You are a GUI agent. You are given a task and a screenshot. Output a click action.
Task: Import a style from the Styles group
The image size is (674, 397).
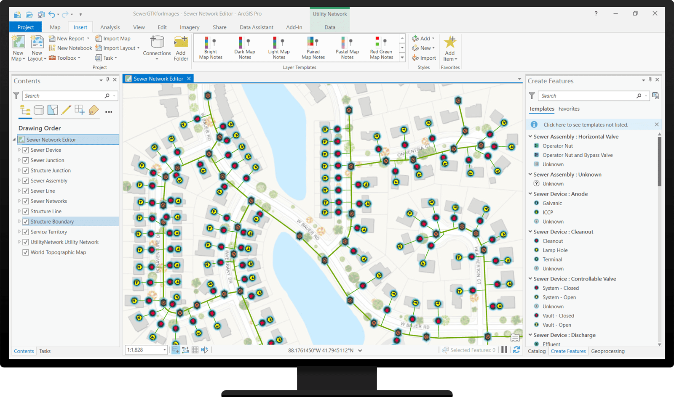pyautogui.click(x=424, y=58)
